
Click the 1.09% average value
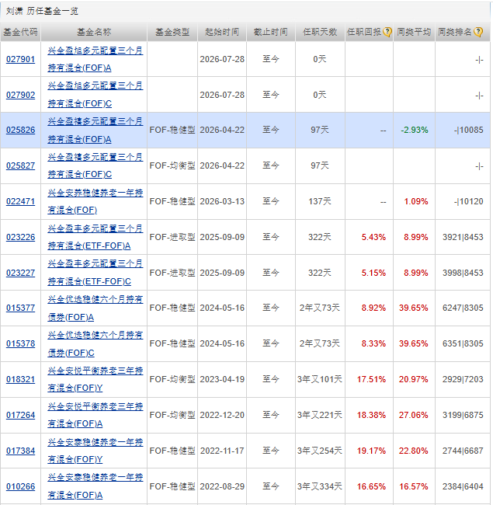tap(416, 202)
